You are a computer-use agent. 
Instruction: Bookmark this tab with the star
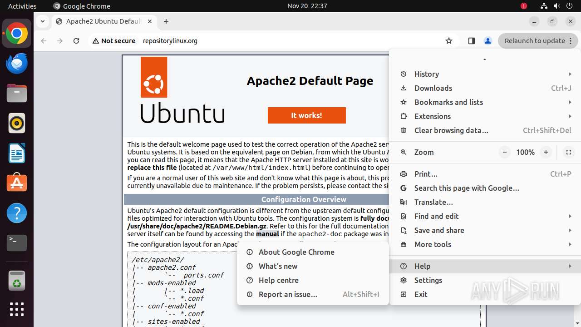click(449, 41)
